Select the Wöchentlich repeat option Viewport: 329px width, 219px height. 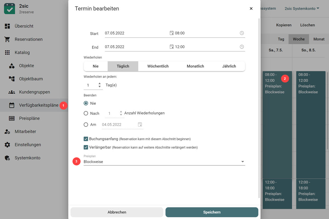click(x=158, y=66)
